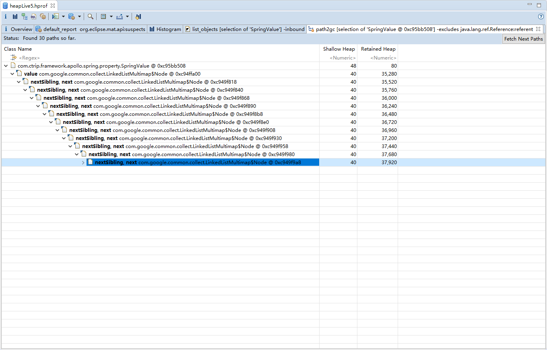Click the object icon of Node @ 0xc949f868
The image size is (547, 350).
click(39, 98)
